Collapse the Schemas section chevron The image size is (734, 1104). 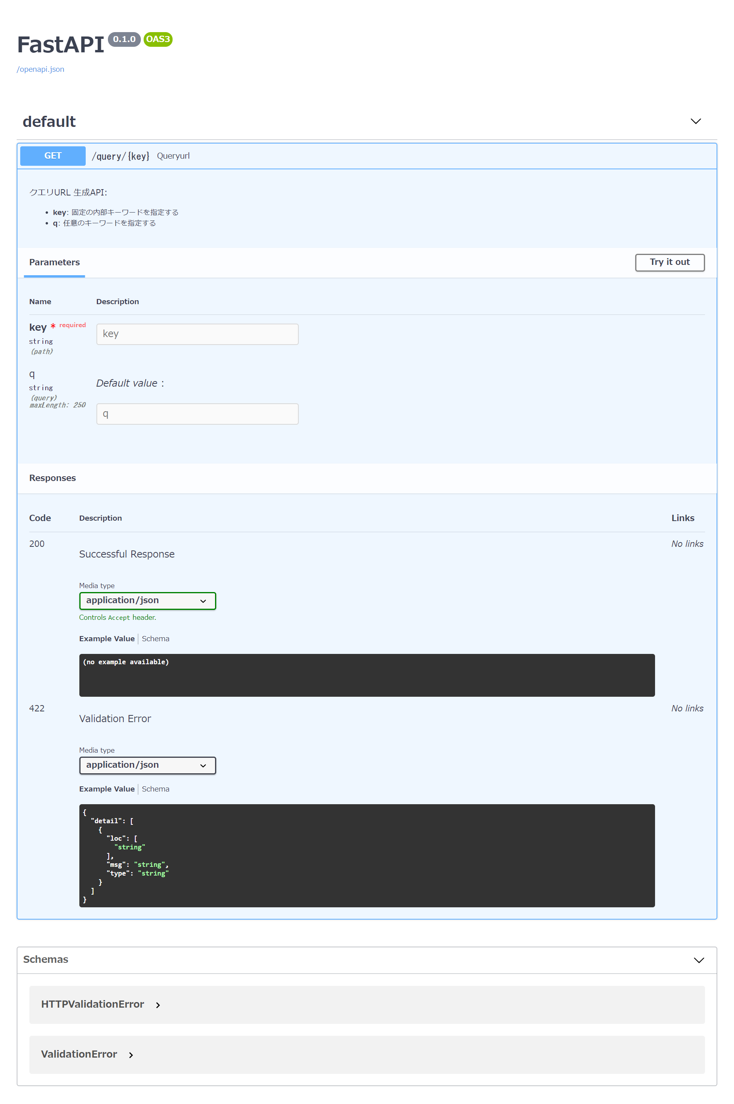pyautogui.click(x=698, y=960)
